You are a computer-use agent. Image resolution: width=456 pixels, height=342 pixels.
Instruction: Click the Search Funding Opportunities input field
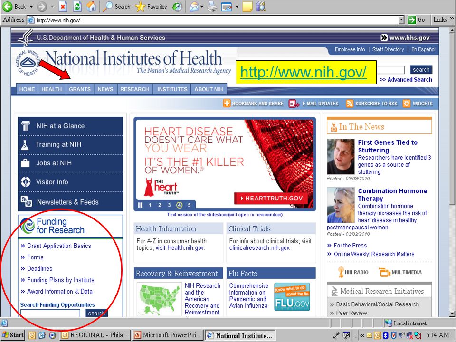pyautogui.click(x=50, y=313)
